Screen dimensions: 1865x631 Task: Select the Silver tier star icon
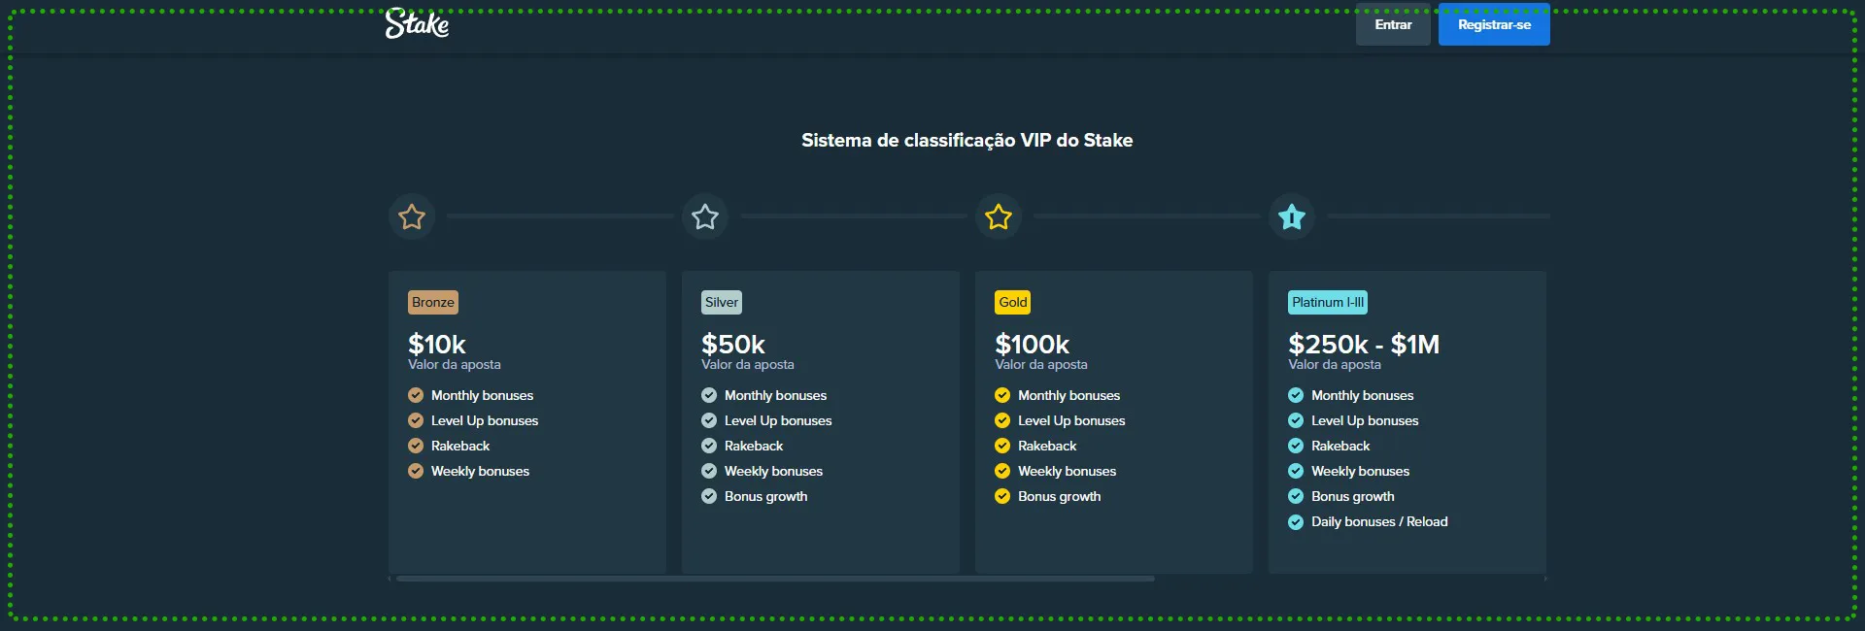coord(704,216)
